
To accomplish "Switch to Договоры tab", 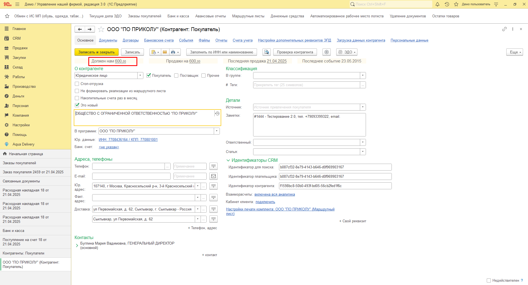I will pyautogui.click(x=131, y=40).
